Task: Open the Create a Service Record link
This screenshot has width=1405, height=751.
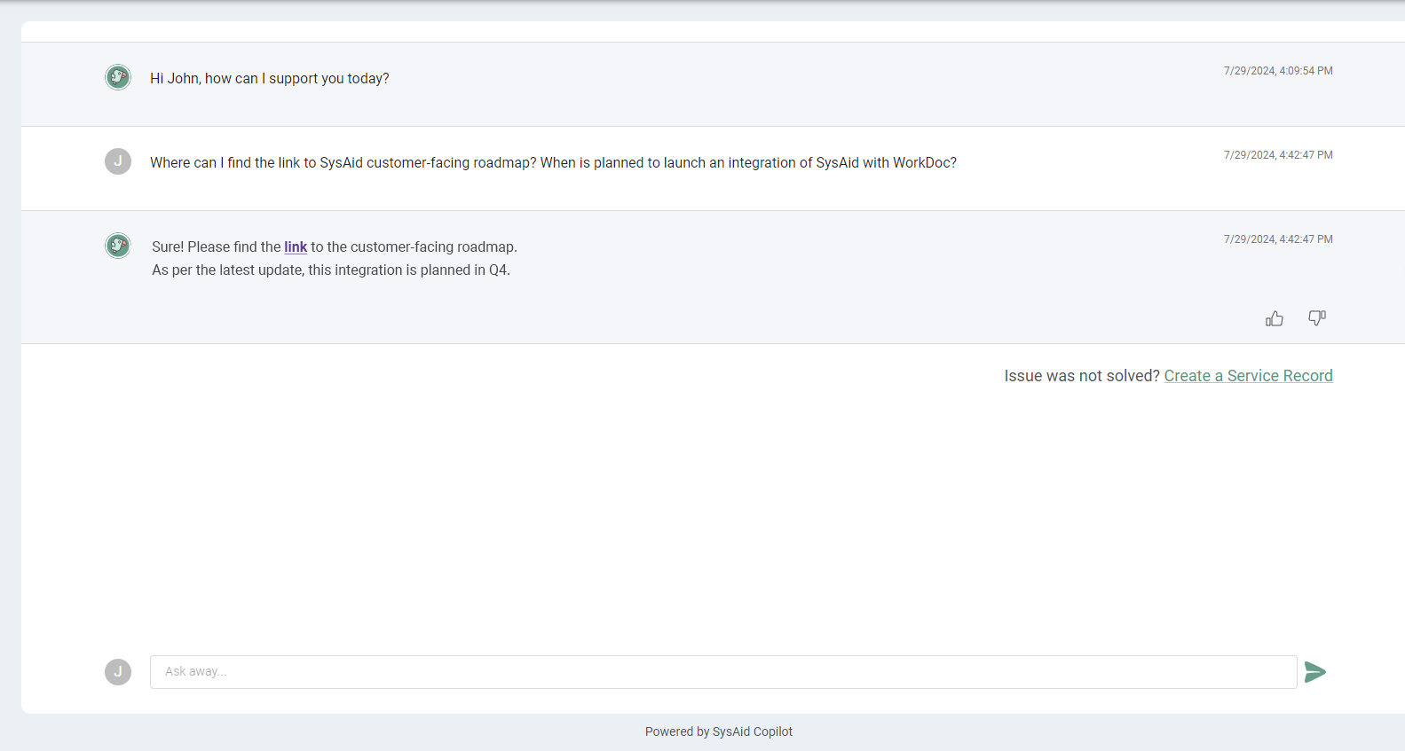Action: tap(1248, 376)
